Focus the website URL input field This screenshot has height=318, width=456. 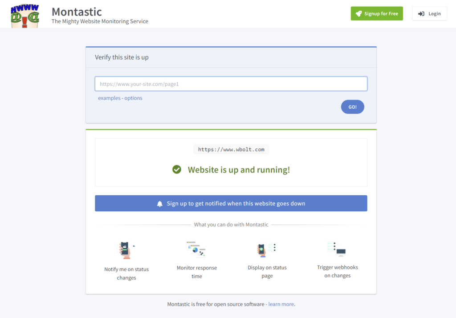(x=231, y=84)
